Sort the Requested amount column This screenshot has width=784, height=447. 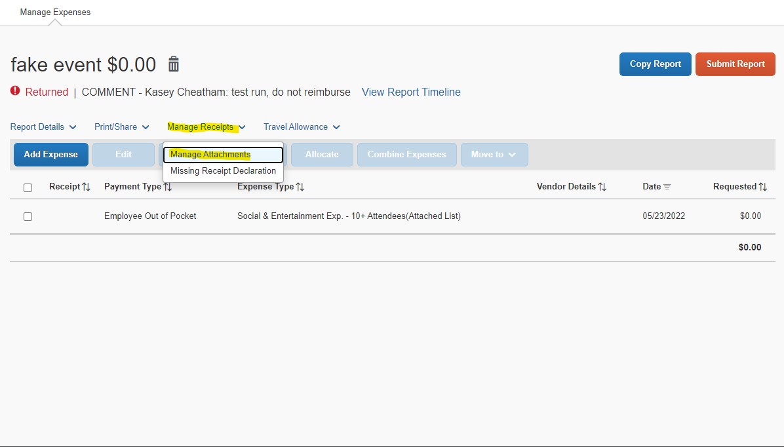point(765,186)
